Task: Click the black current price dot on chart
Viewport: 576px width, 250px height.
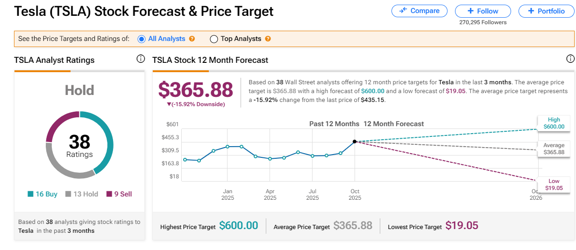Action: (x=355, y=142)
